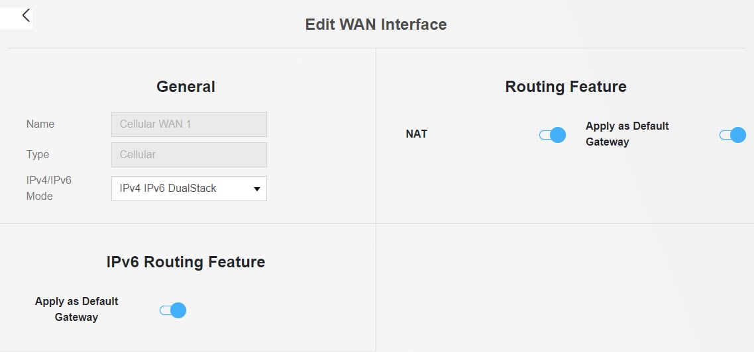Click the General section heading
The image size is (754, 352).
tap(186, 86)
